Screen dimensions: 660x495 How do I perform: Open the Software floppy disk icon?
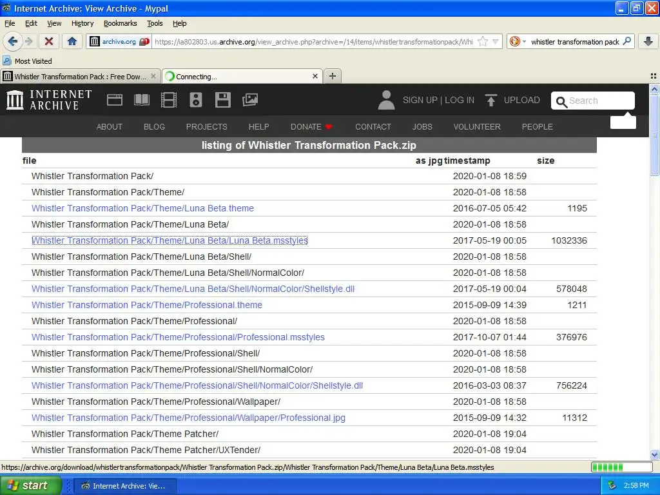click(222, 100)
